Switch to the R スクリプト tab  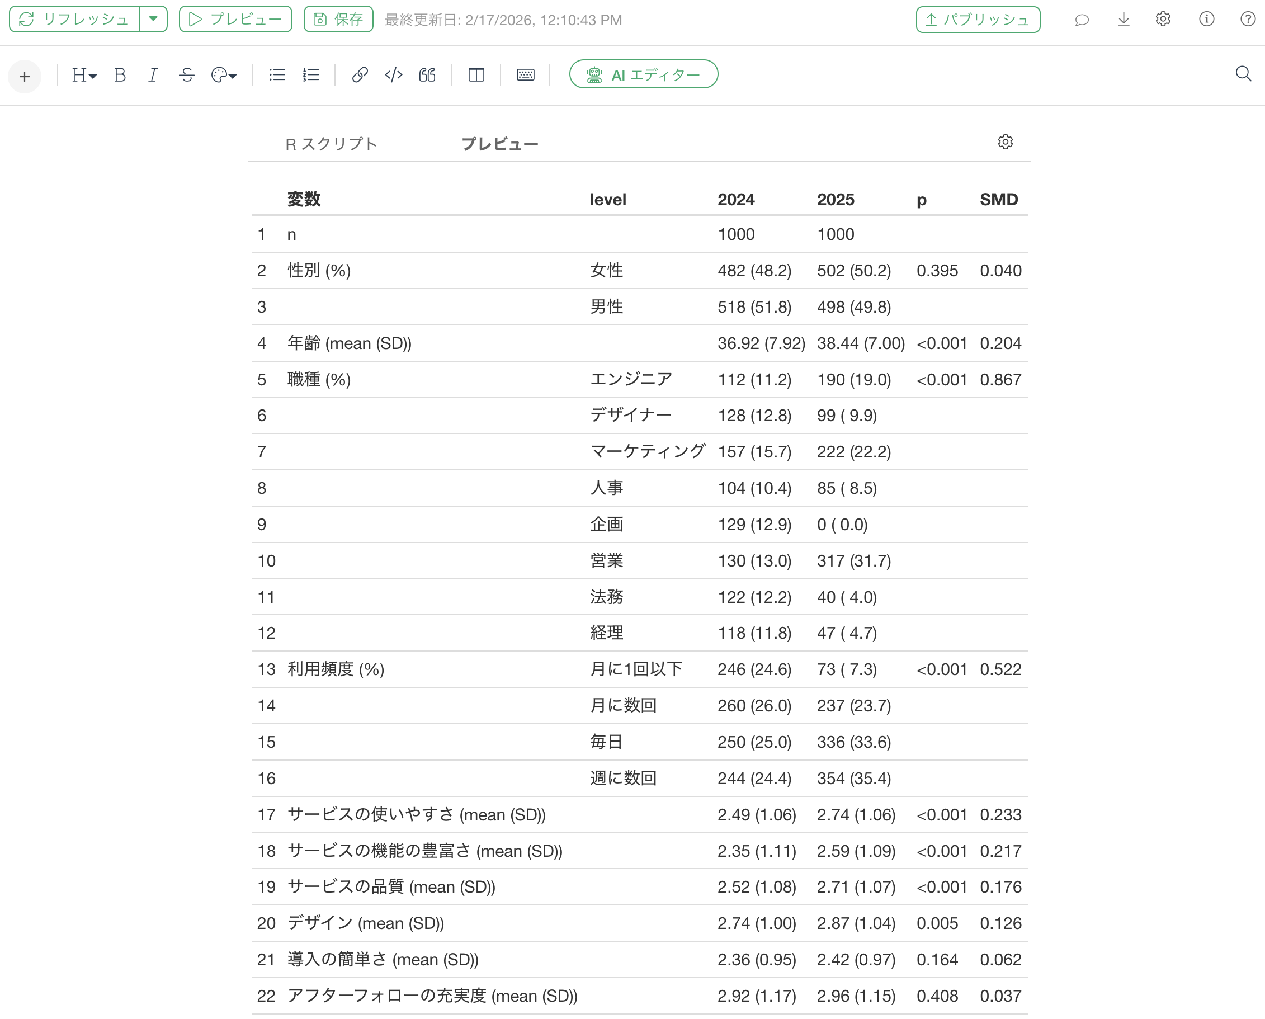331,144
